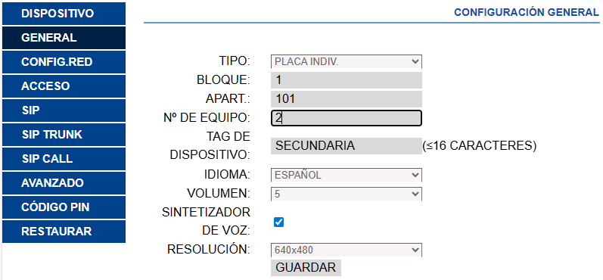Open the CÓDIGO PIN page
Screen dimensions: 603x280
(64, 207)
